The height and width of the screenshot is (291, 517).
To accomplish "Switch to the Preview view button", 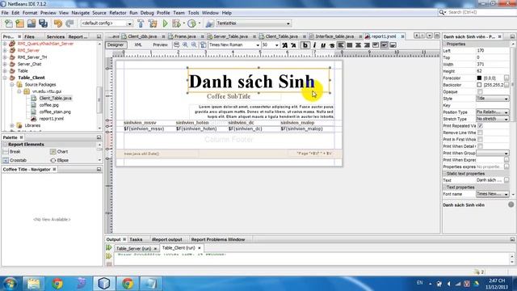I will coord(160,45).
